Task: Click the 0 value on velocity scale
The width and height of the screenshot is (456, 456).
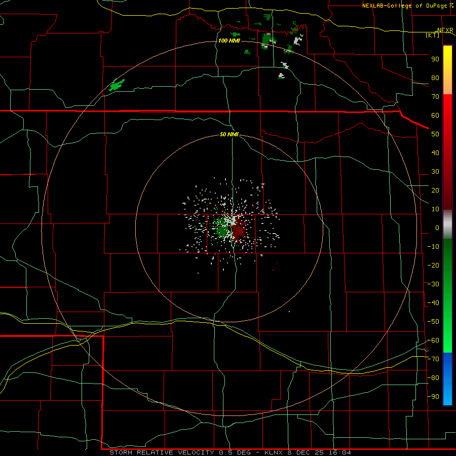Action: 437,227
